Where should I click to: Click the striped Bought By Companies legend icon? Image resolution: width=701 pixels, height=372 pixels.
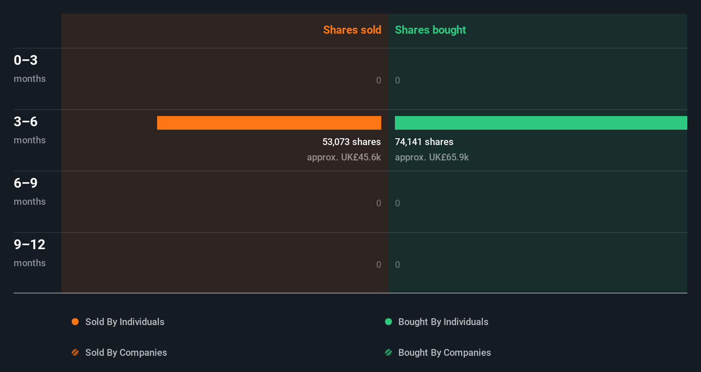(388, 352)
